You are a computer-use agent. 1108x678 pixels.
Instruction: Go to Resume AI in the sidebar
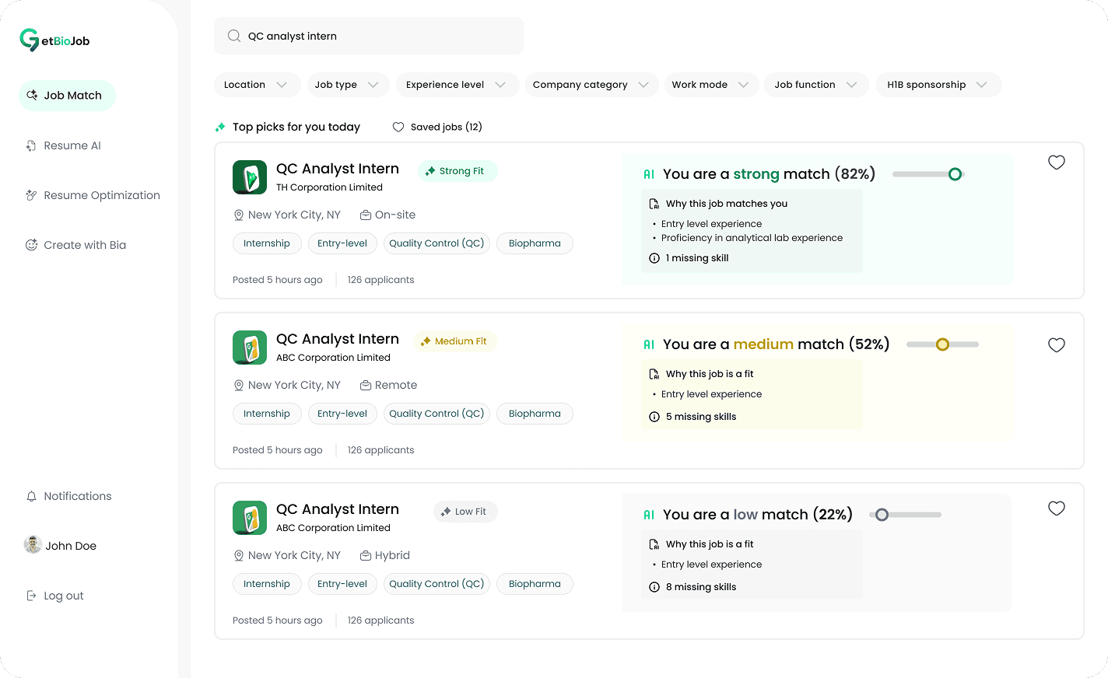coord(64,145)
